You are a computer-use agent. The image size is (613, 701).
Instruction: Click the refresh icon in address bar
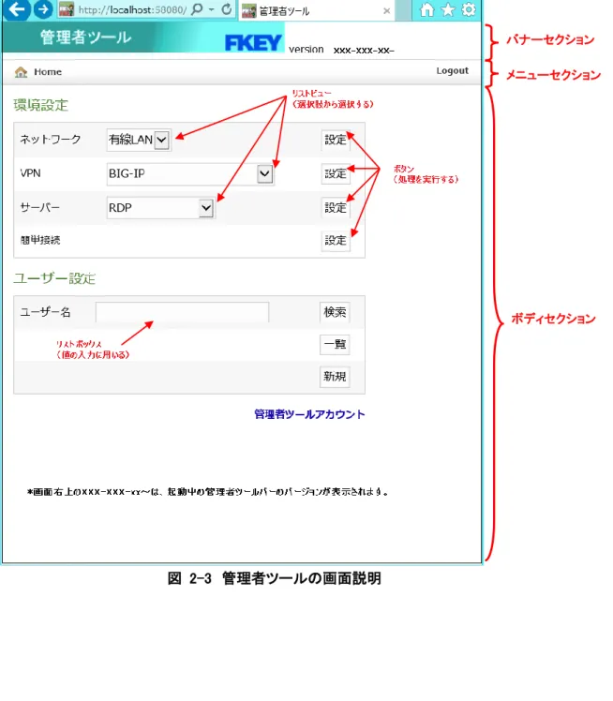tap(227, 9)
